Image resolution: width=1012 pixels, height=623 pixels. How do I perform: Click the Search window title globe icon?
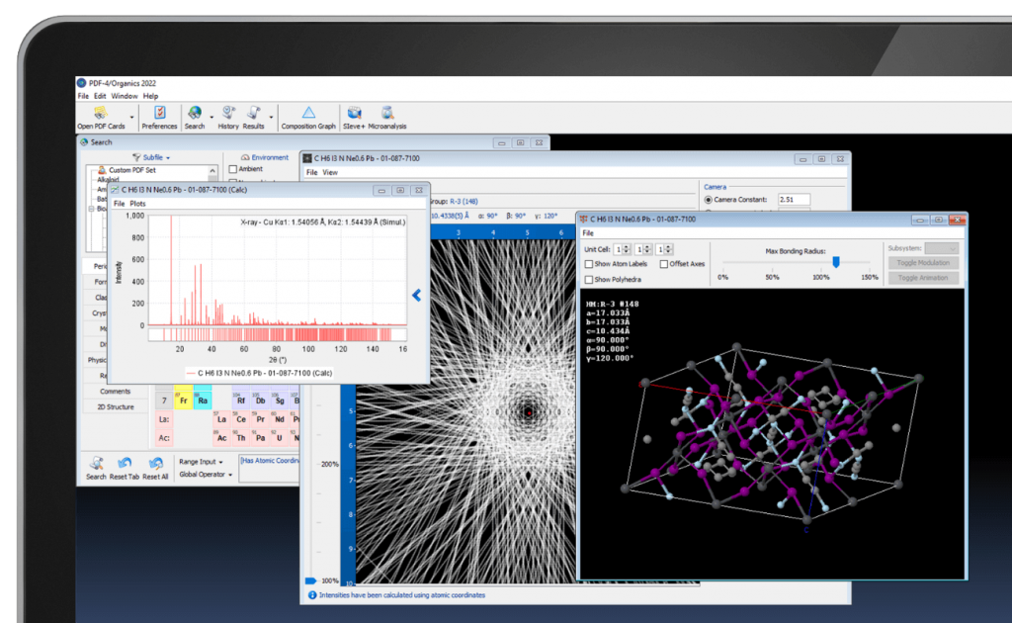pyautogui.click(x=84, y=142)
